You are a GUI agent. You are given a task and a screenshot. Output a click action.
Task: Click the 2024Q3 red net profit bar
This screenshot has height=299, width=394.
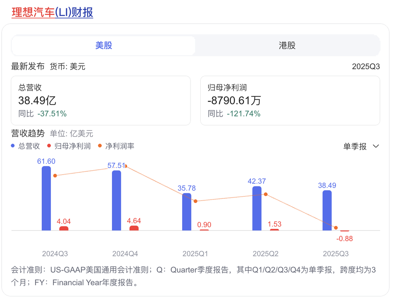[x=64, y=229]
